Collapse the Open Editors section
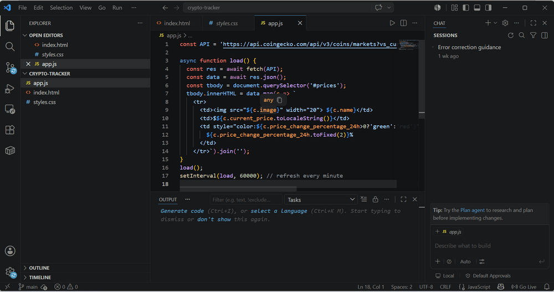 pos(46,35)
